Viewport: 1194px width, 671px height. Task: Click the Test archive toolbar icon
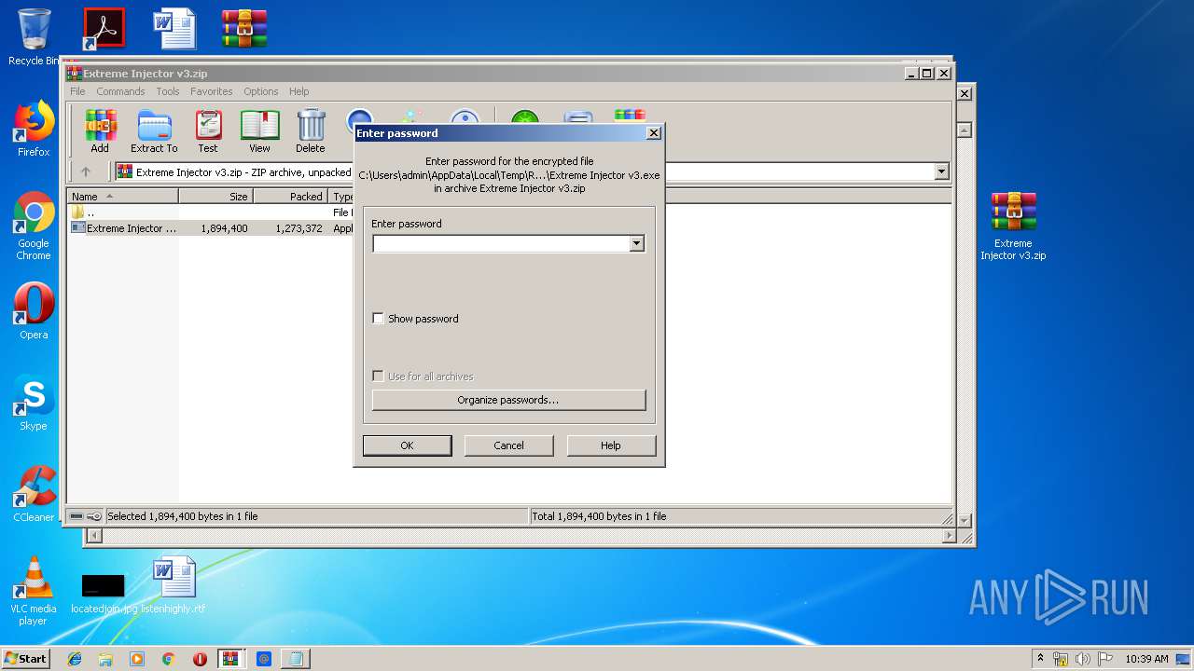(x=208, y=130)
